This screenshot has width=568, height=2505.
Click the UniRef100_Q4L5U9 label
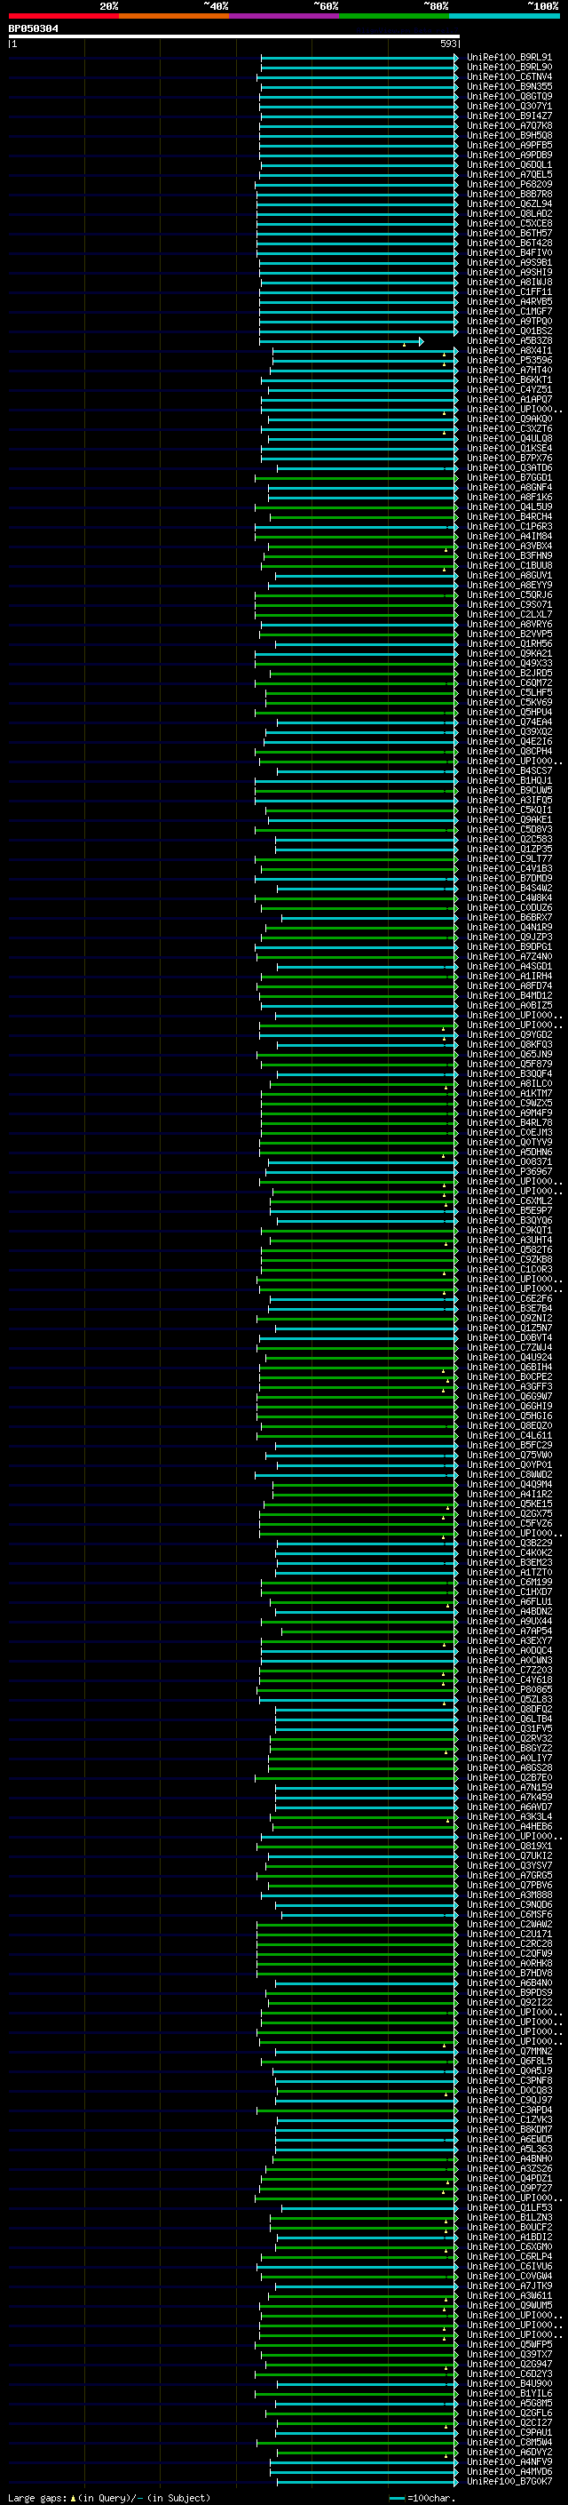point(509,507)
